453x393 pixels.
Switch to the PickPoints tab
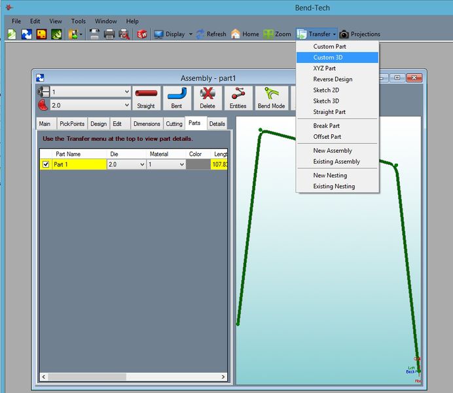72,124
